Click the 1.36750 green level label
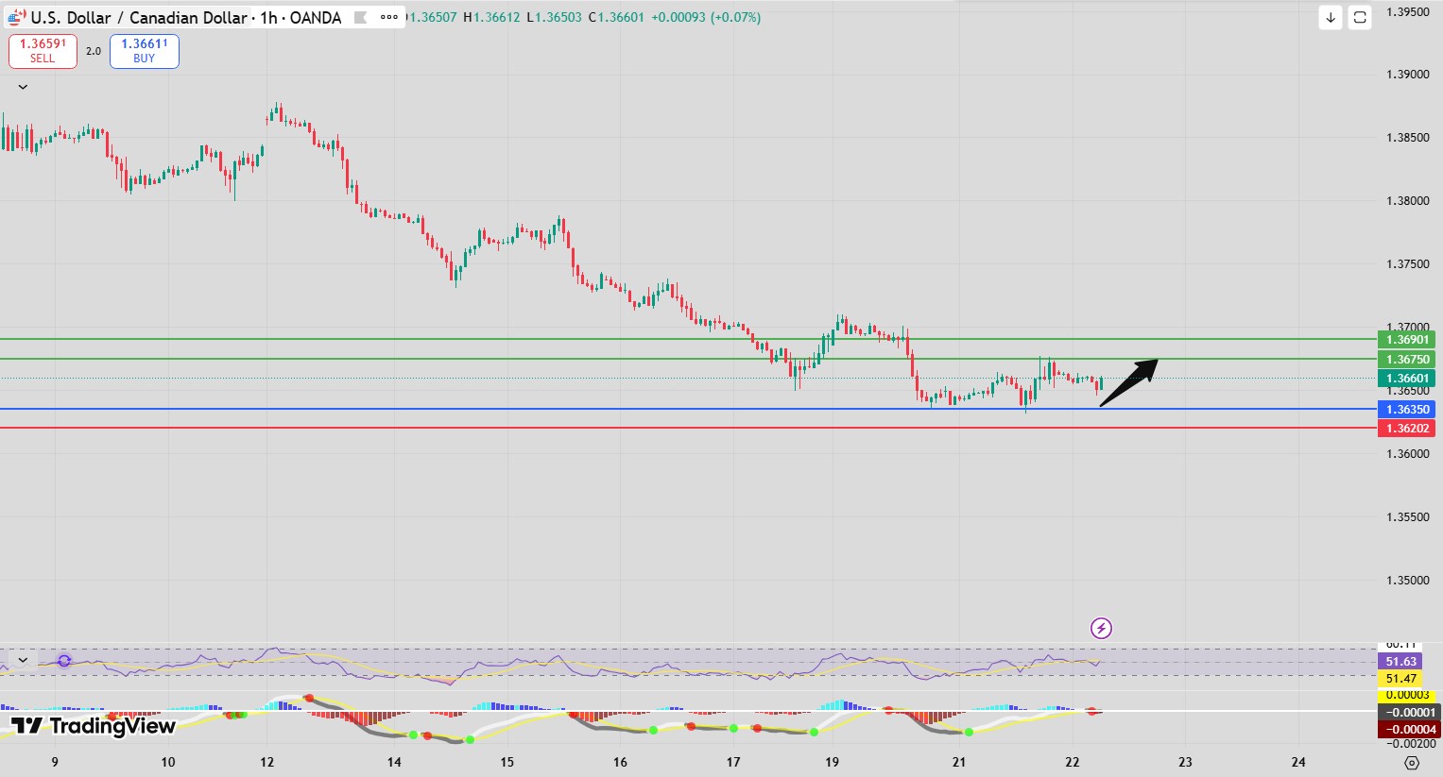This screenshot has height=777, width=1443. click(x=1407, y=360)
